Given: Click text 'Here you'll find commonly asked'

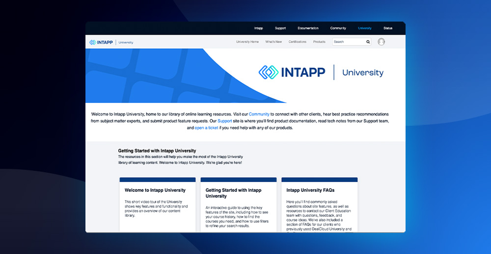Looking at the screenshot, I should click(312, 202).
